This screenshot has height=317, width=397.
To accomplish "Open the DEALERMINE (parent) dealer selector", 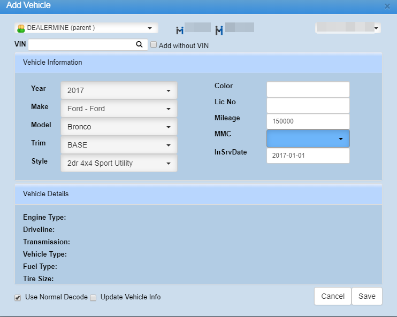I will point(87,28).
